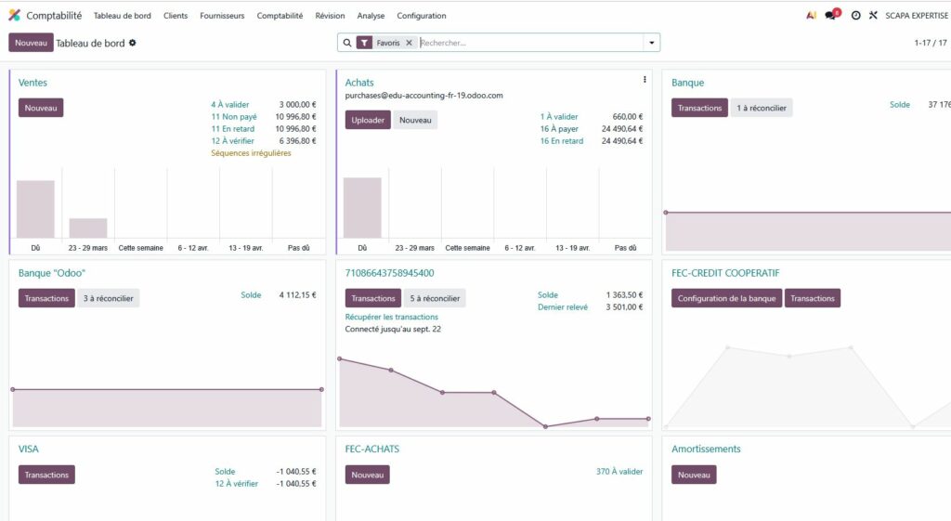Click the debug tools wrench icon
Viewport: 951px width, 521px height.
873,16
